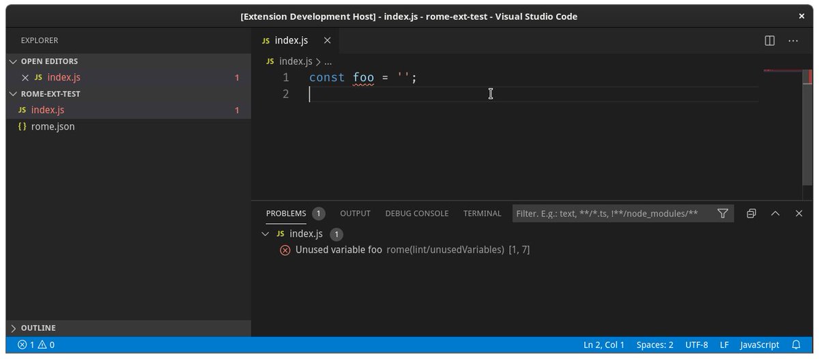Close the index.js editor tab

pos(327,41)
